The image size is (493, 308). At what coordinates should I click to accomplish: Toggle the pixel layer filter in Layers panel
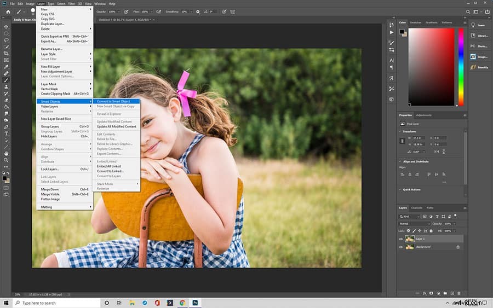tap(425, 216)
